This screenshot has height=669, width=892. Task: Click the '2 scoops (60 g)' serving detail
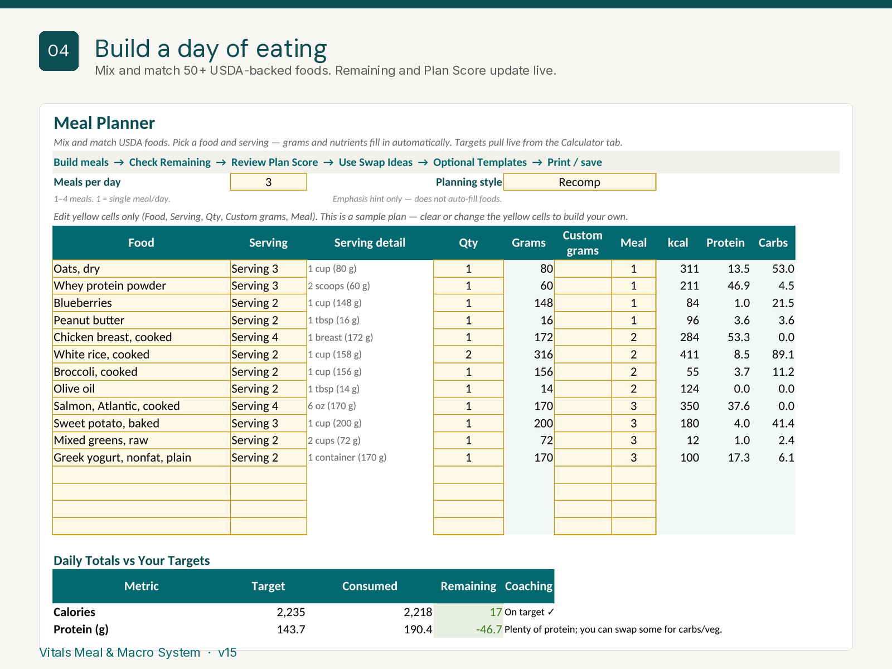(339, 286)
